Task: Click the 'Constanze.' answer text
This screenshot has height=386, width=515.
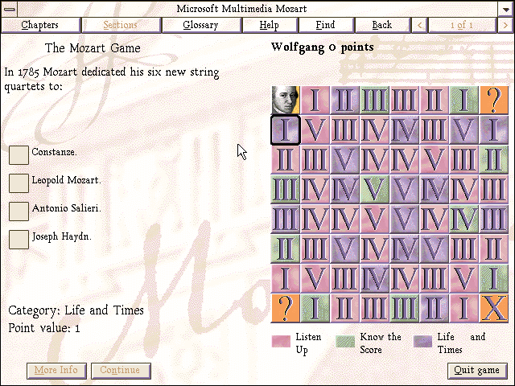Action: point(54,152)
